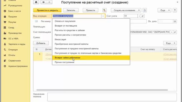The height and width of the screenshot is (102, 182).
Task: Open Администрирование section in sidebar
Action: (x=18, y=66)
